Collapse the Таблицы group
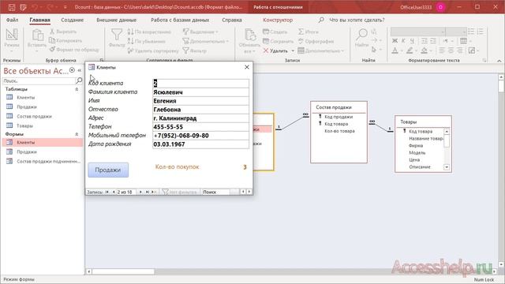The height and width of the screenshot is (284, 505). (77, 89)
